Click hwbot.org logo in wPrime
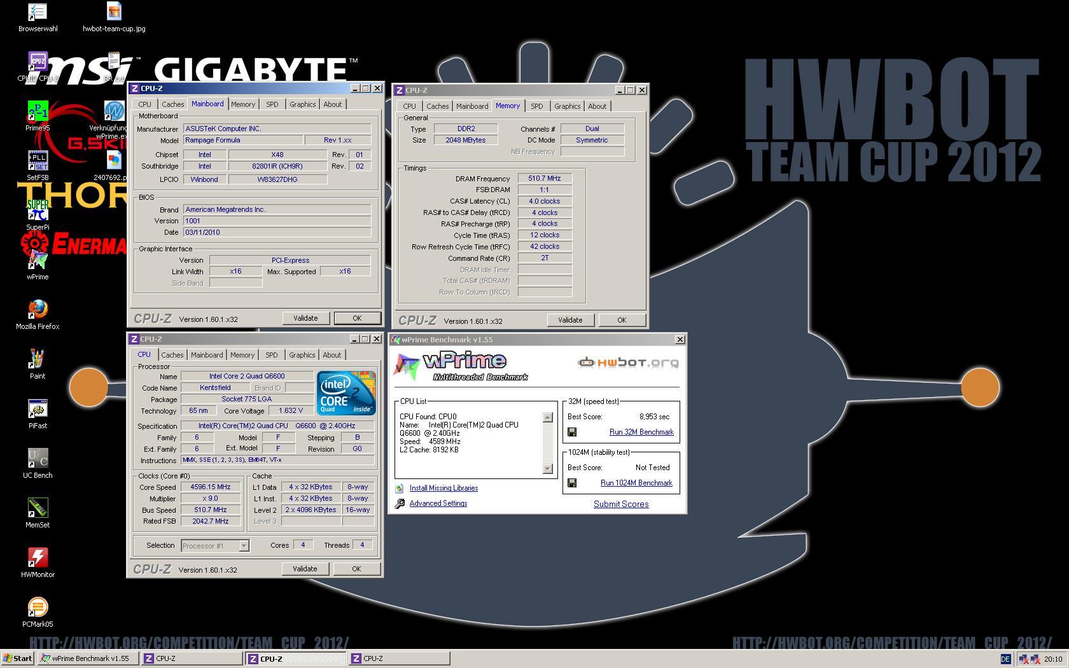This screenshot has width=1069, height=668. (x=628, y=363)
